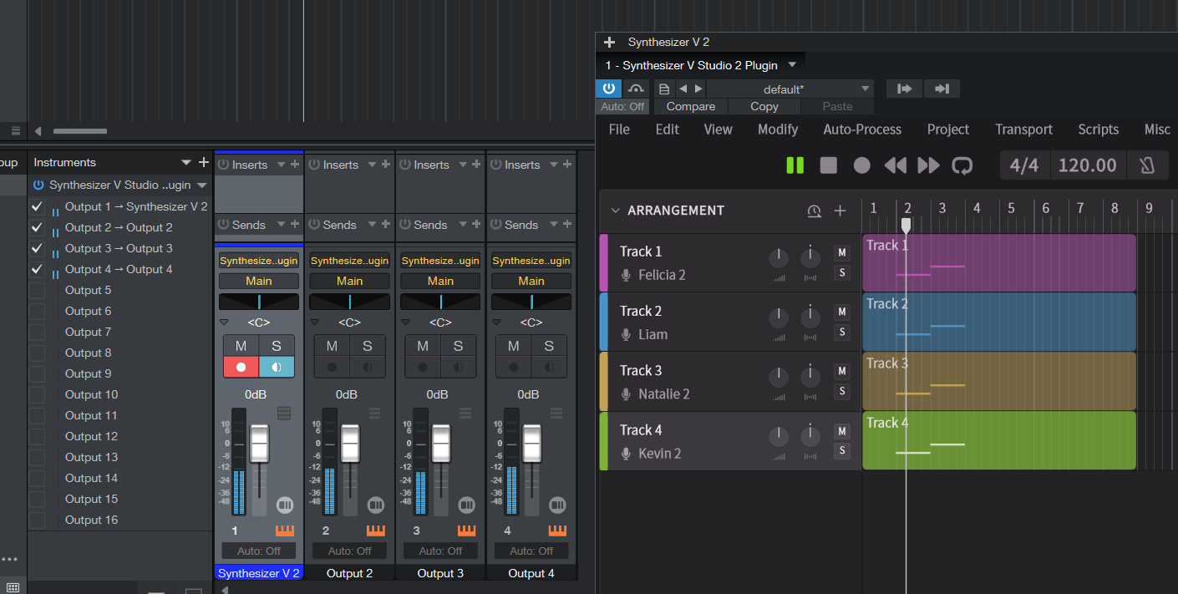Open the default* preset dropdown

790,89
